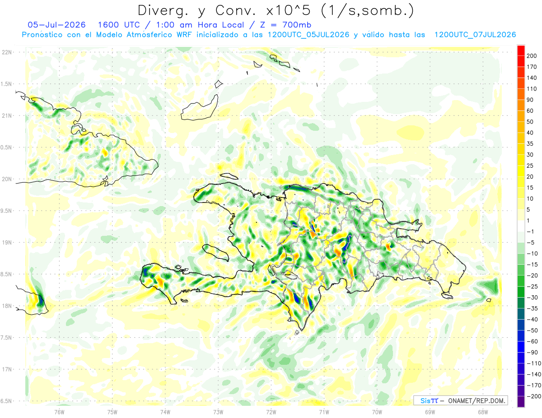
Task: Click the '74W' longitude label
Action: (x=165, y=411)
